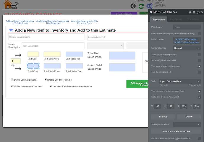Select the Grand Total Sales Price field
This screenshot has width=204, height=142.
pyautogui.click(x=122, y=67)
